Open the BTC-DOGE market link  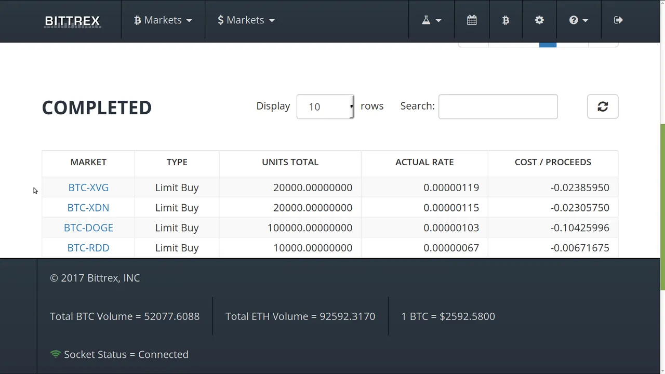[88, 228]
